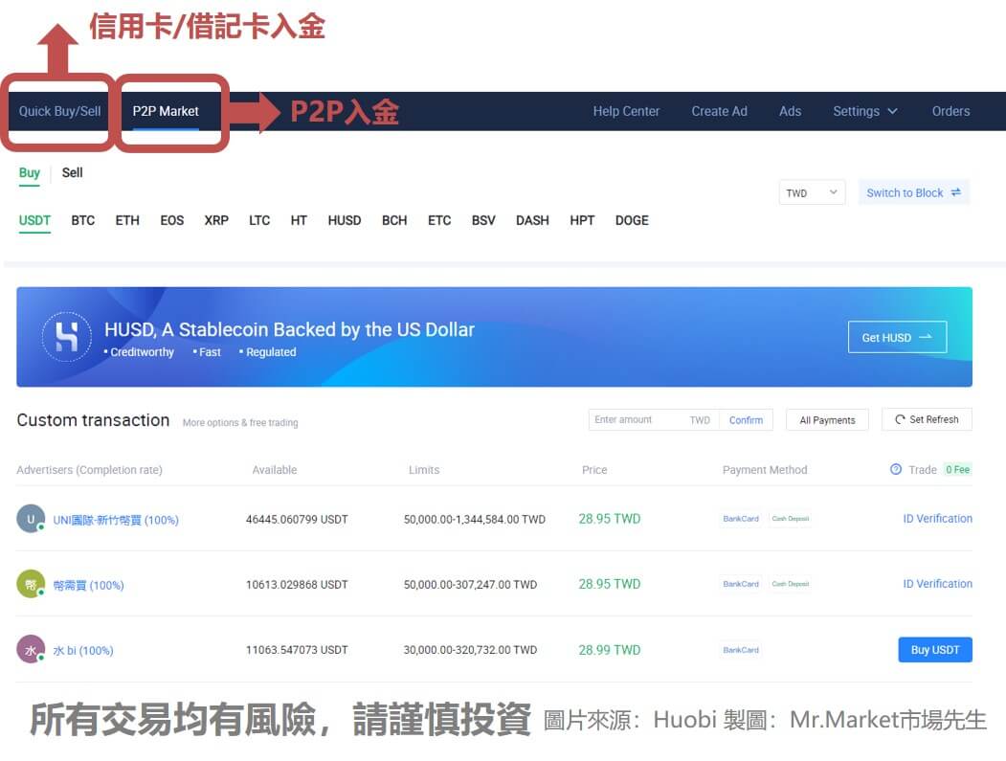The image size is (1006, 761).
Task: Click ID Verification for 幣需買 row
Action: coord(937,584)
